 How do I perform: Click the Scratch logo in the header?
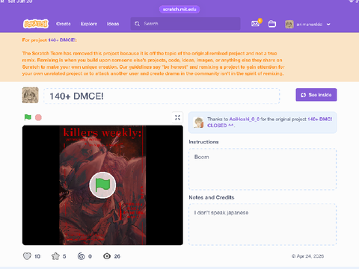(x=36, y=24)
